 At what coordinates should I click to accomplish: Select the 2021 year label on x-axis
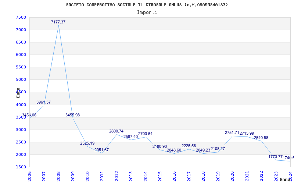pyautogui.click(x=247, y=176)
